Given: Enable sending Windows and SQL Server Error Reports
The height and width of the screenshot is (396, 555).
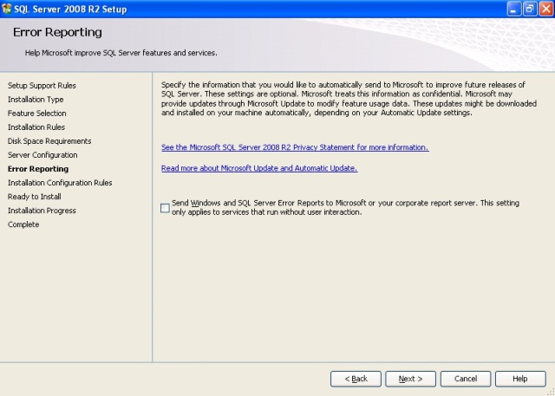Looking at the screenshot, I should click(165, 208).
